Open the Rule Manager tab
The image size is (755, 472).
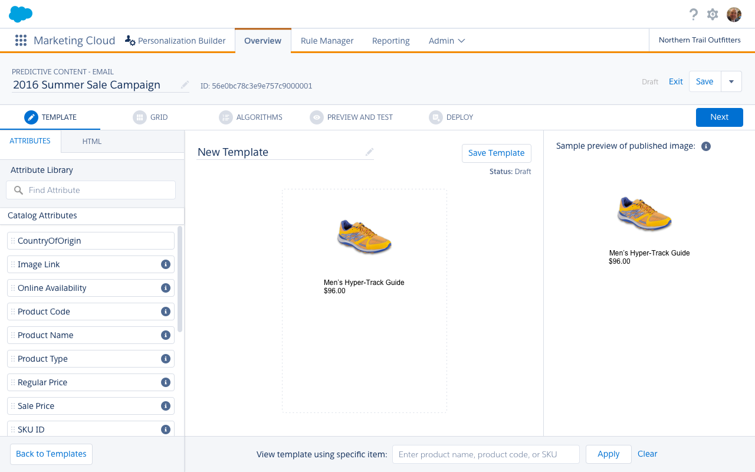click(x=327, y=41)
